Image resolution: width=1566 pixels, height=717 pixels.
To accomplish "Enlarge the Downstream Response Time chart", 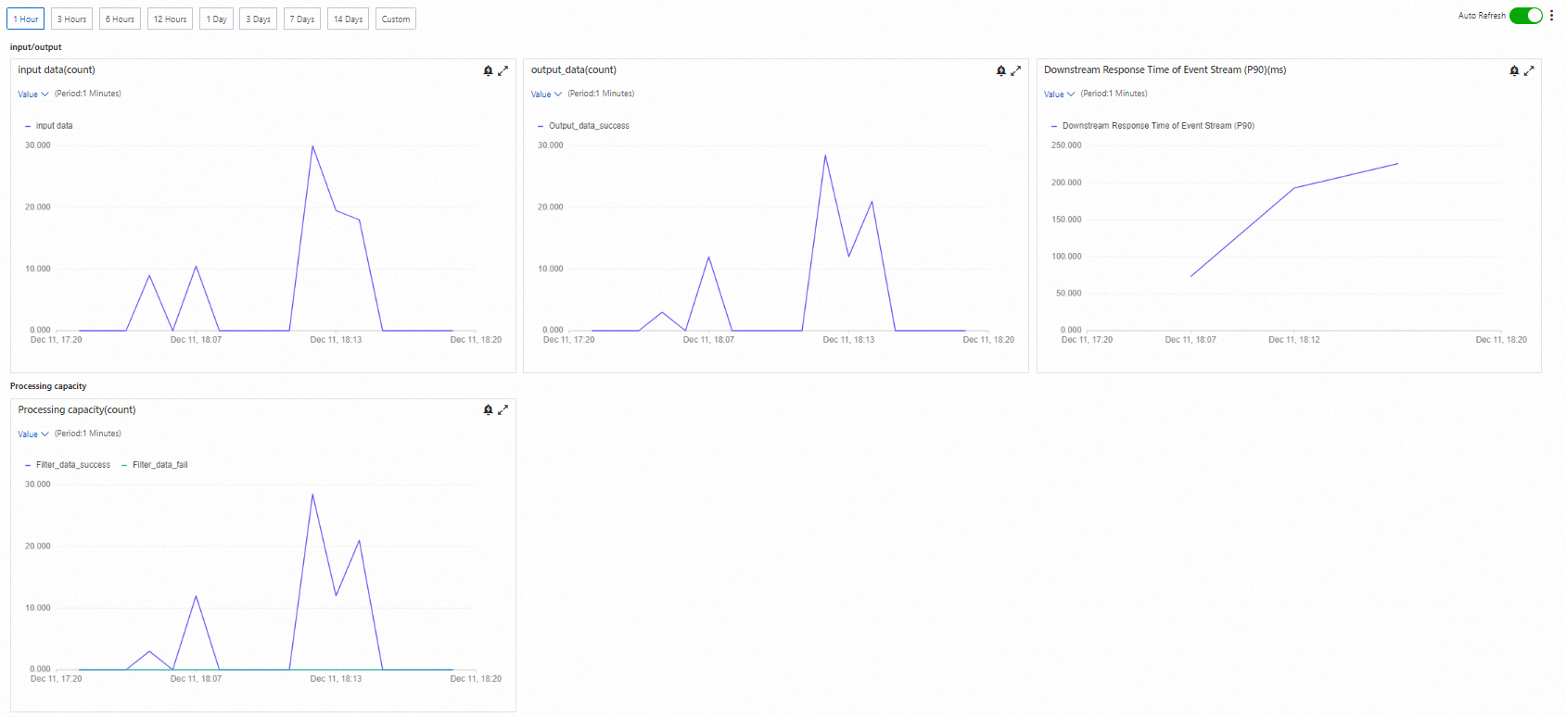I will 1529,70.
